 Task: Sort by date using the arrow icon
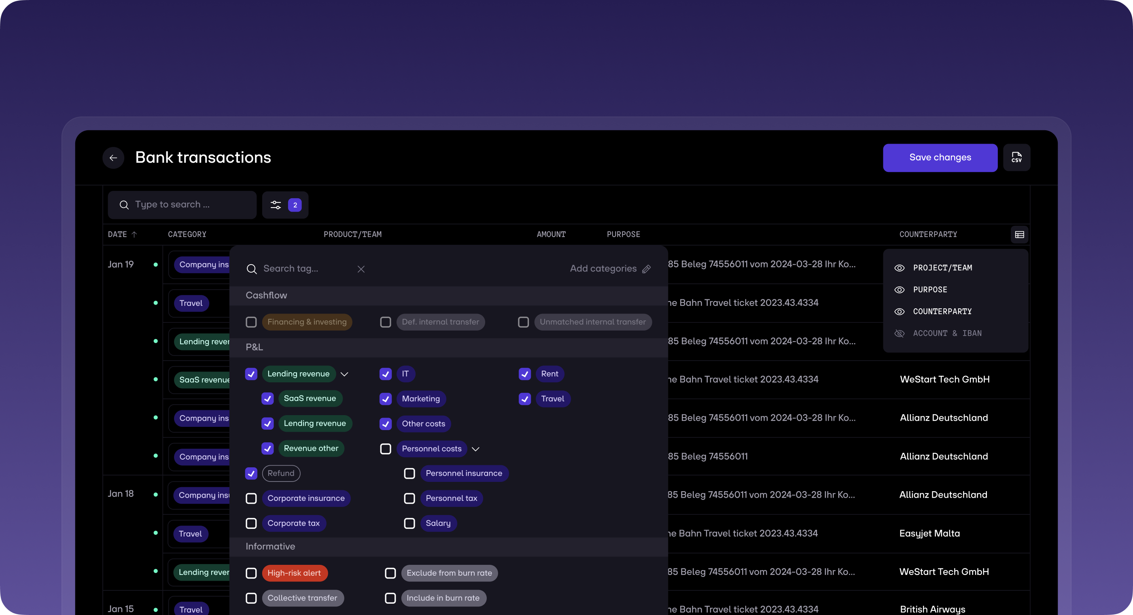click(134, 235)
